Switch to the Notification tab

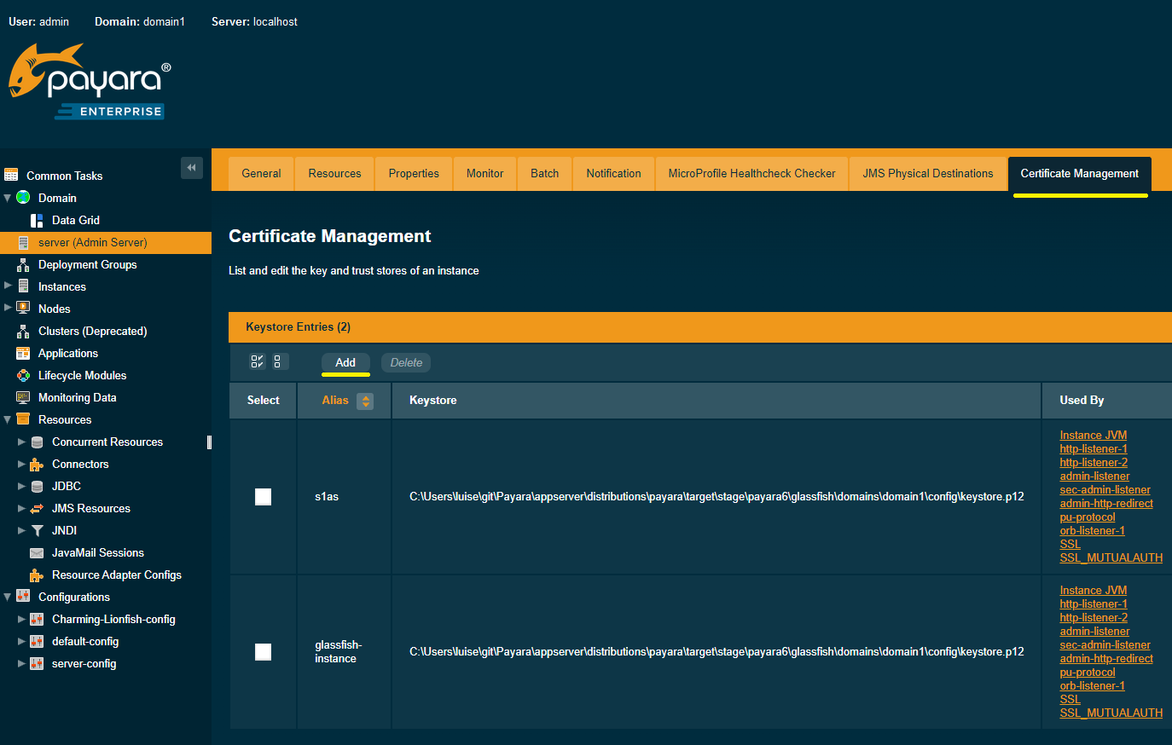(612, 173)
